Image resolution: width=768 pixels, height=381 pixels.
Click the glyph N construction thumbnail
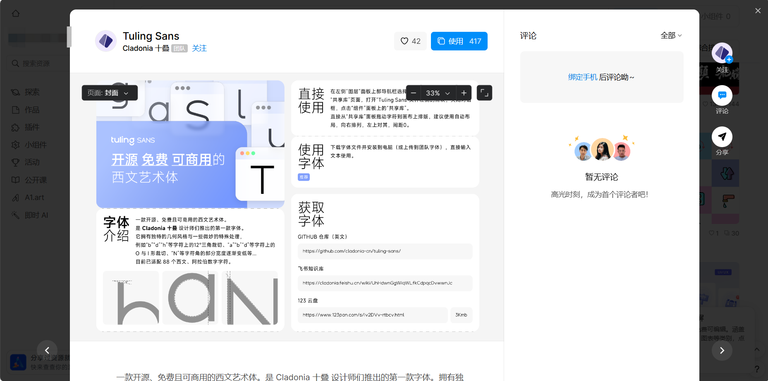[250, 298]
